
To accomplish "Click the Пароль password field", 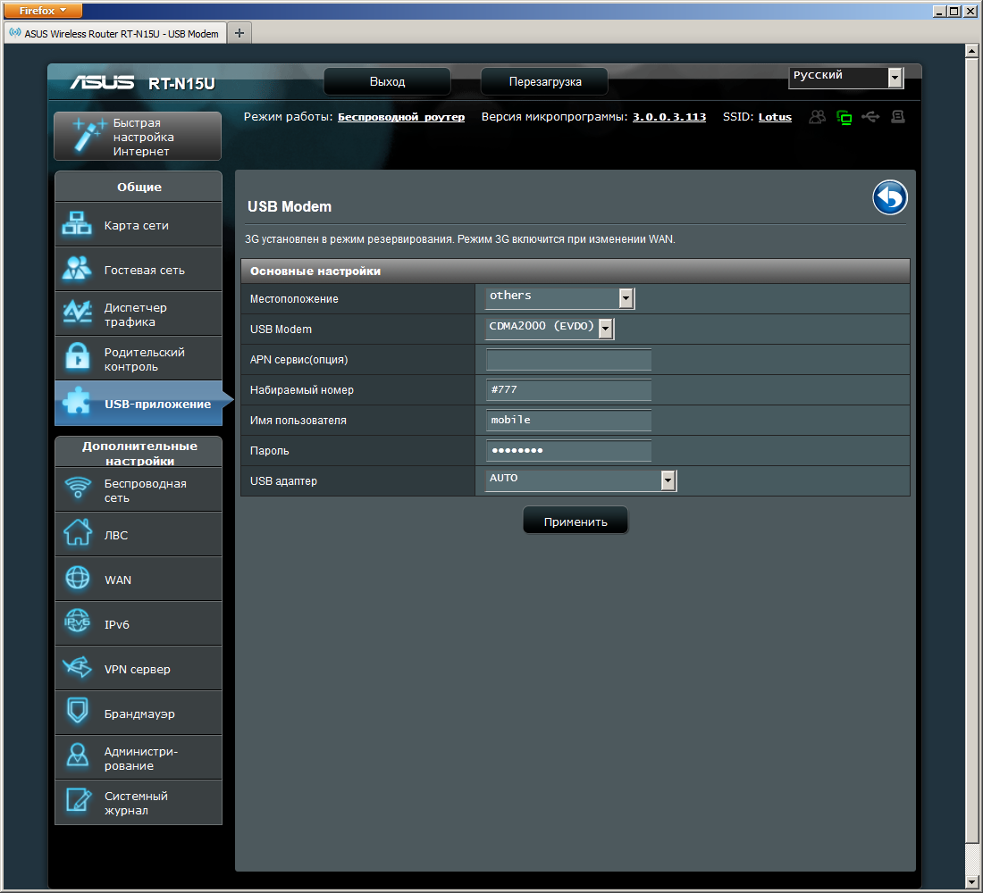I will point(568,451).
